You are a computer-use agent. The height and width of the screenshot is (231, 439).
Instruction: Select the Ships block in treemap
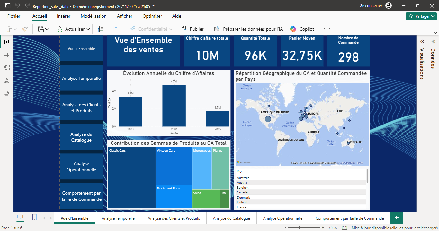point(206,199)
